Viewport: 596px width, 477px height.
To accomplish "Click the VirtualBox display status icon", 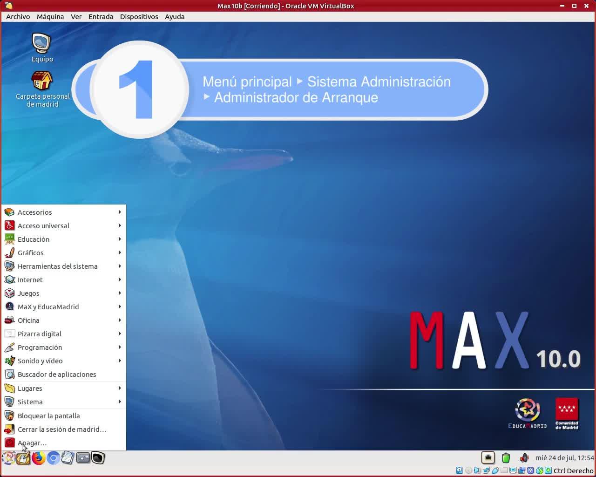I will [x=513, y=470].
